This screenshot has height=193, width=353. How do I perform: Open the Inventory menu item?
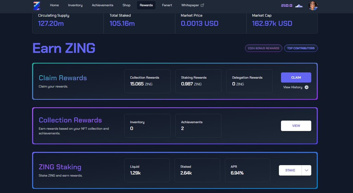tap(75, 5)
